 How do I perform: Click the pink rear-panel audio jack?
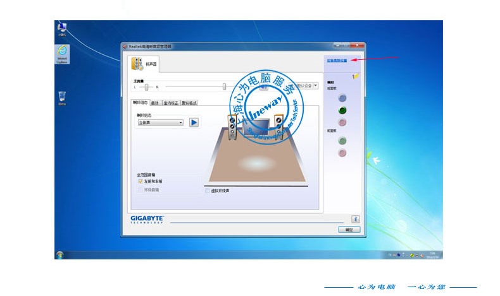[x=342, y=122]
